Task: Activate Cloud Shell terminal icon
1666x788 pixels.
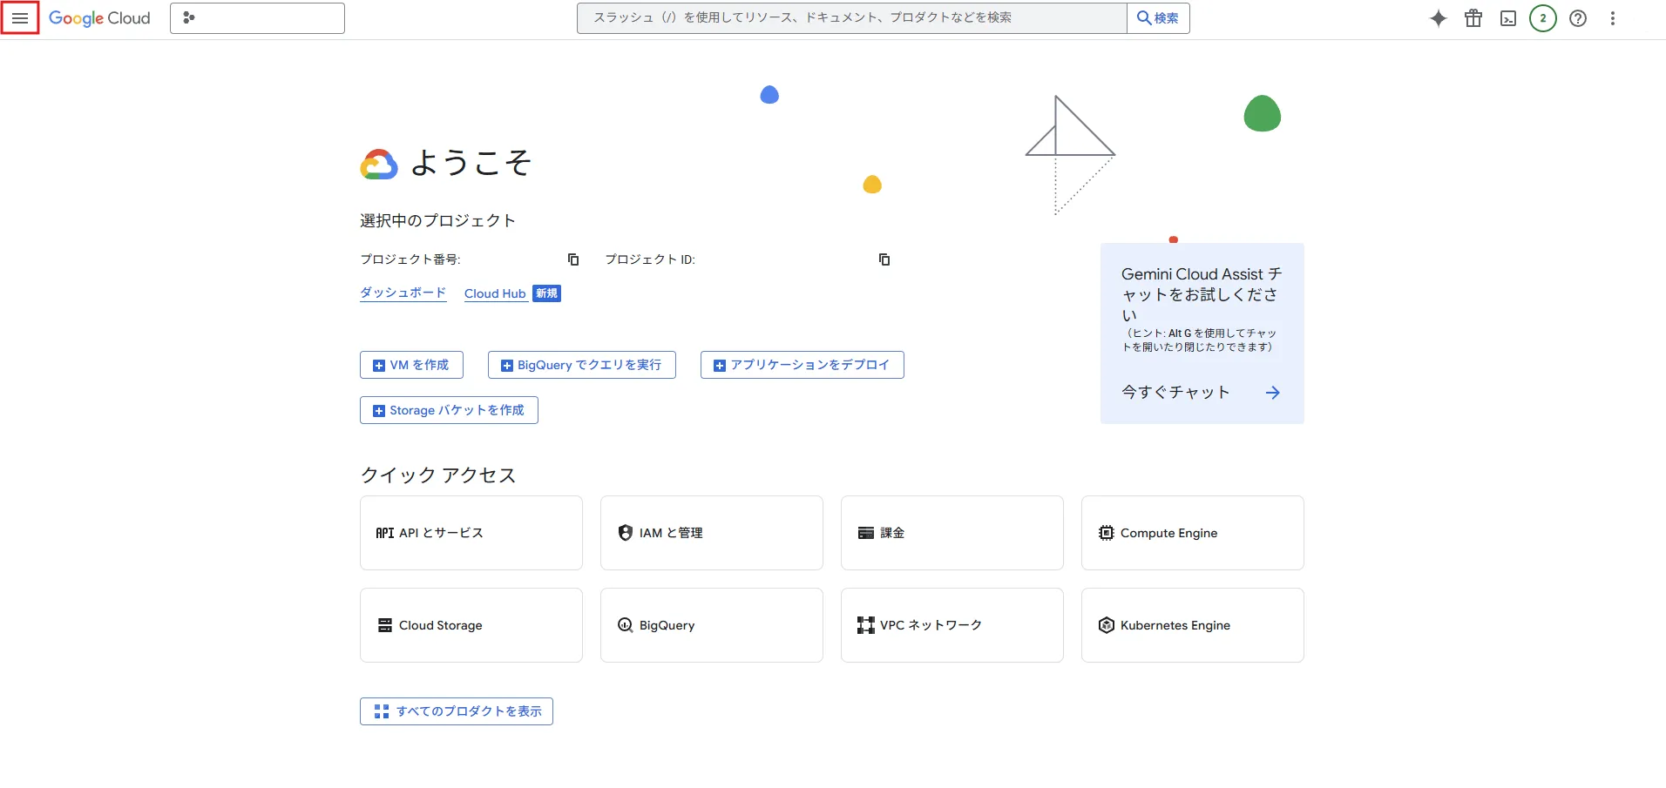Action: 1508,18
